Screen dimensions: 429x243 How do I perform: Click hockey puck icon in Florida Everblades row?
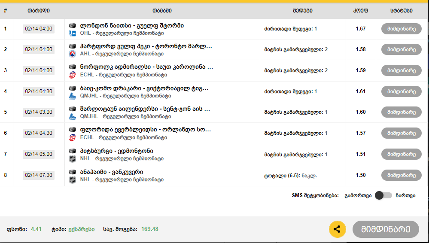click(x=72, y=129)
